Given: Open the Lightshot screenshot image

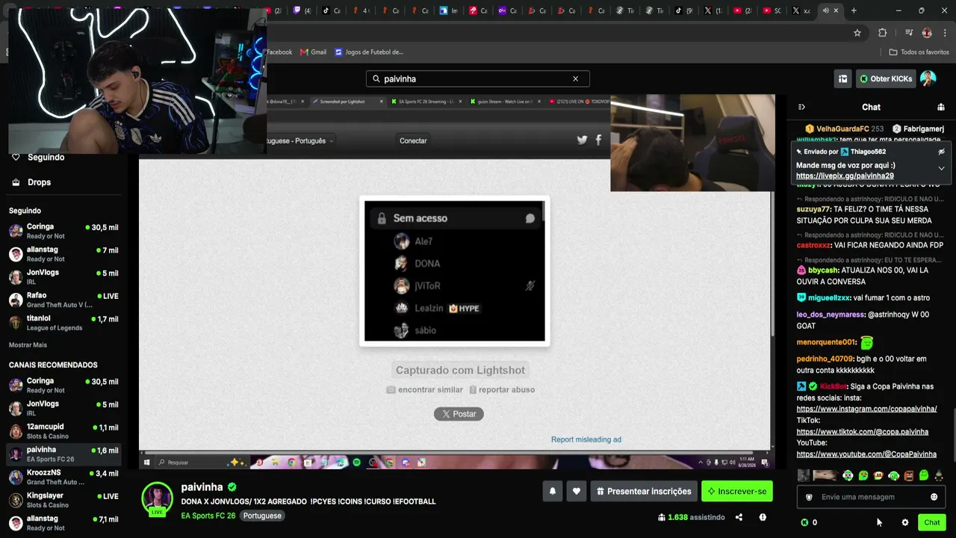Looking at the screenshot, I should (x=455, y=270).
